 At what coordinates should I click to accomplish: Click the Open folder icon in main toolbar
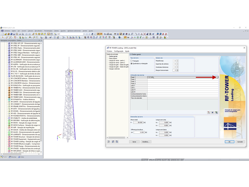6,34
